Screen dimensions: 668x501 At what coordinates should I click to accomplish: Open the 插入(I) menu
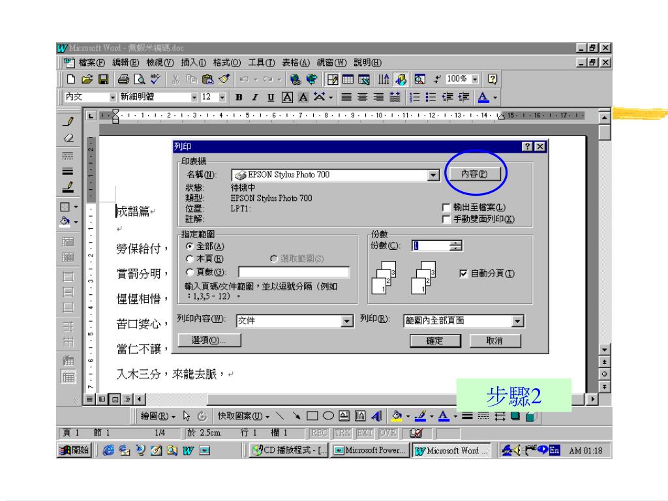193,63
